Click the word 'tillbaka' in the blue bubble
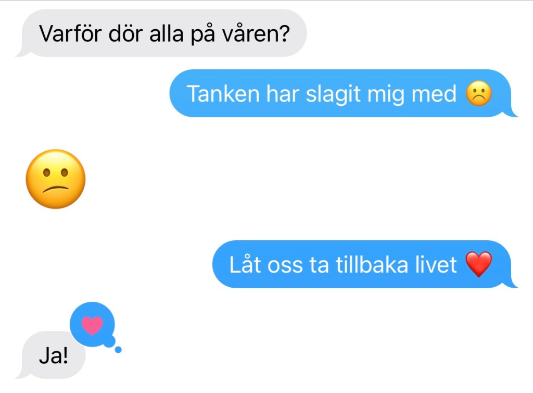 coord(372,265)
